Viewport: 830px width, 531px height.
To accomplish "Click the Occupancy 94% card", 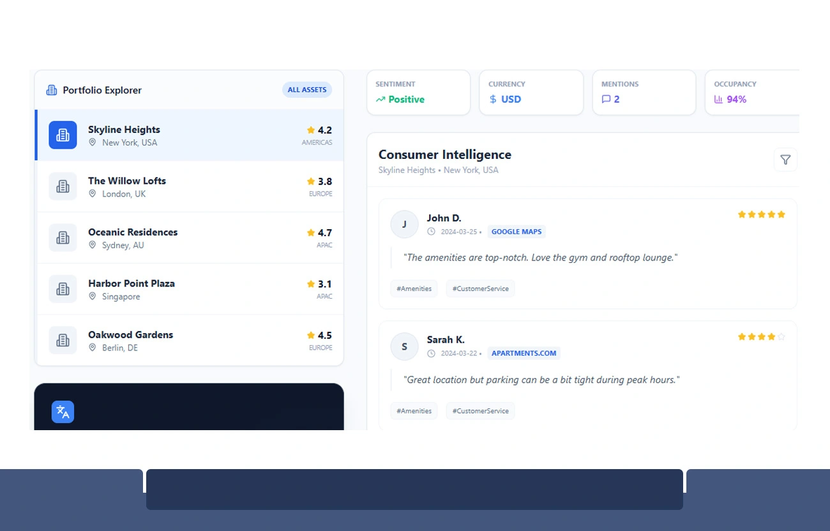I will [x=752, y=93].
